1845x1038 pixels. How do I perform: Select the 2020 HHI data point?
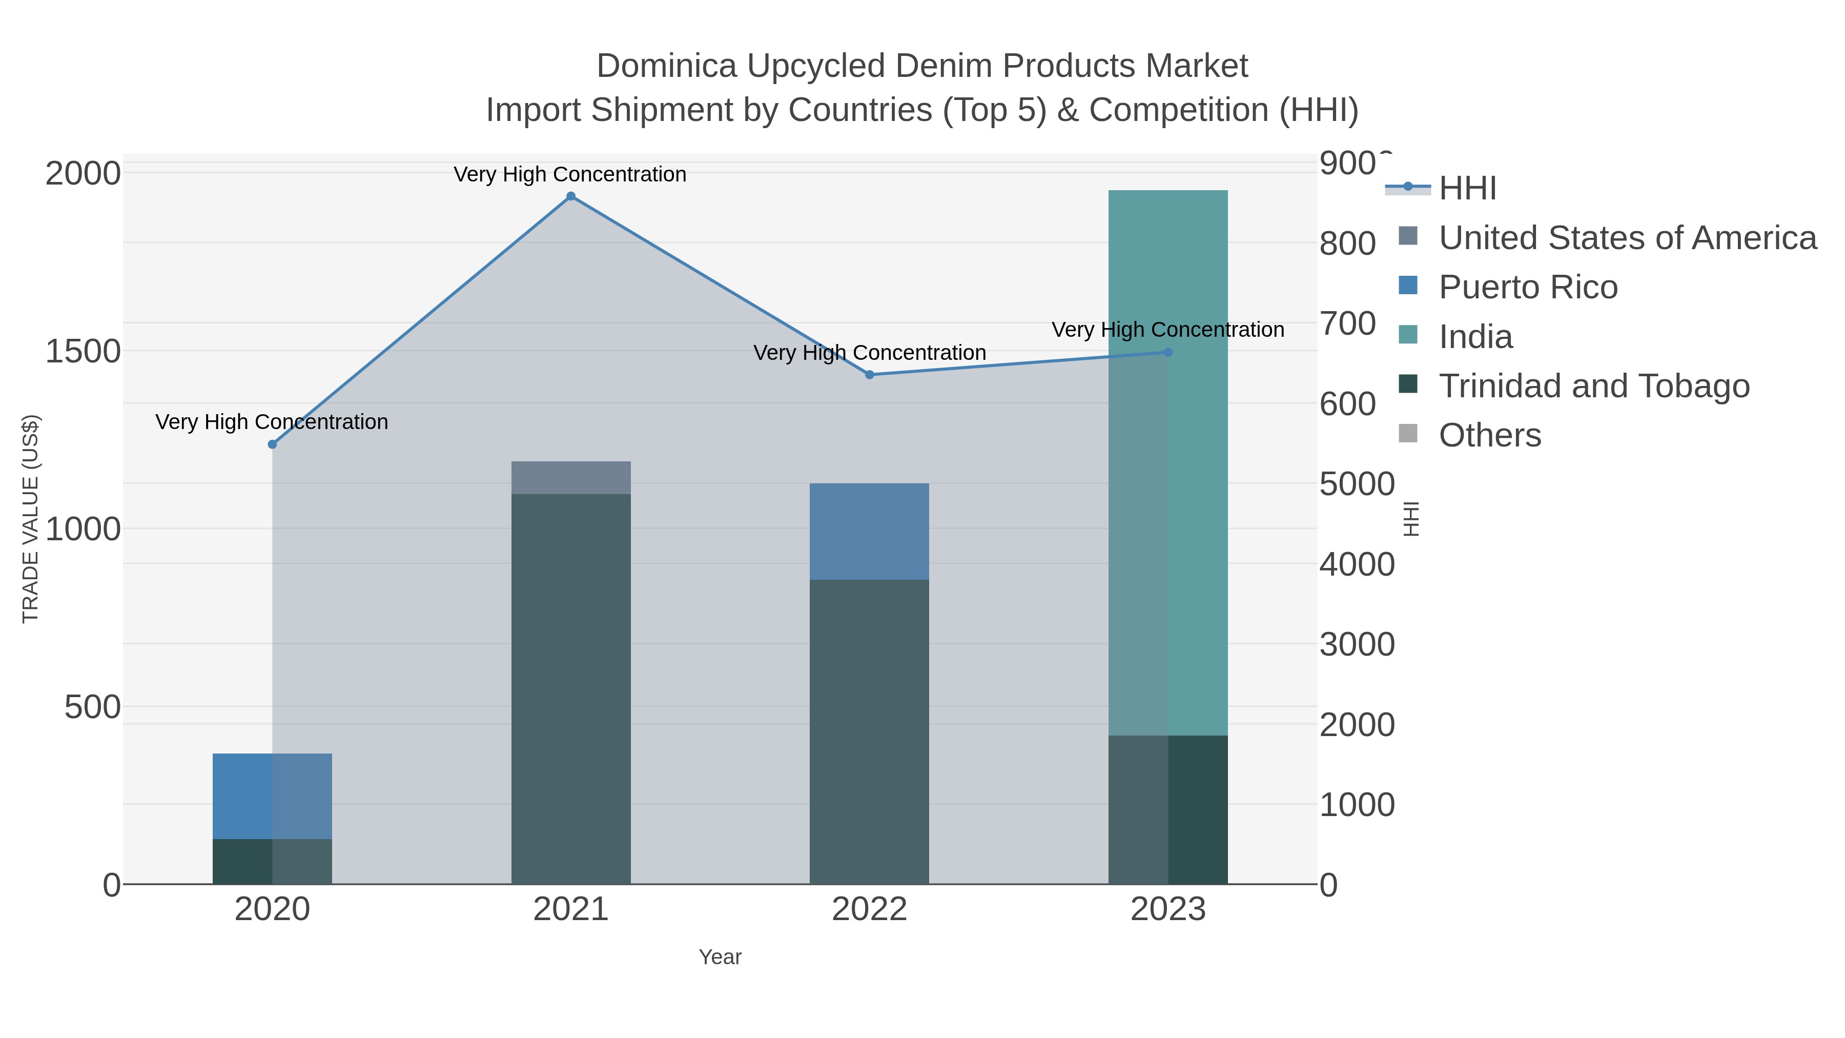[272, 444]
